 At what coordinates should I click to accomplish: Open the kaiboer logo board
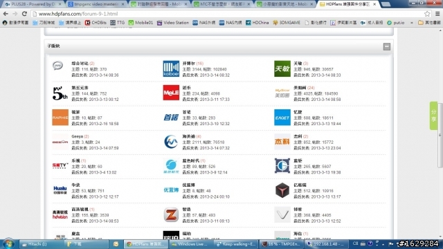[171, 68]
